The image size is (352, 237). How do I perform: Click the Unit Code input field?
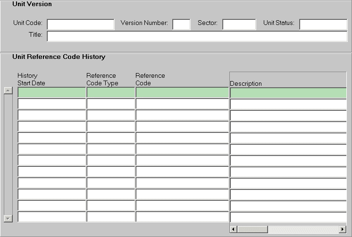click(x=80, y=25)
